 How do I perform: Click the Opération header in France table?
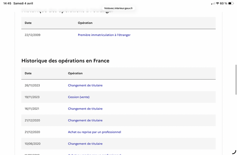[x=75, y=73]
